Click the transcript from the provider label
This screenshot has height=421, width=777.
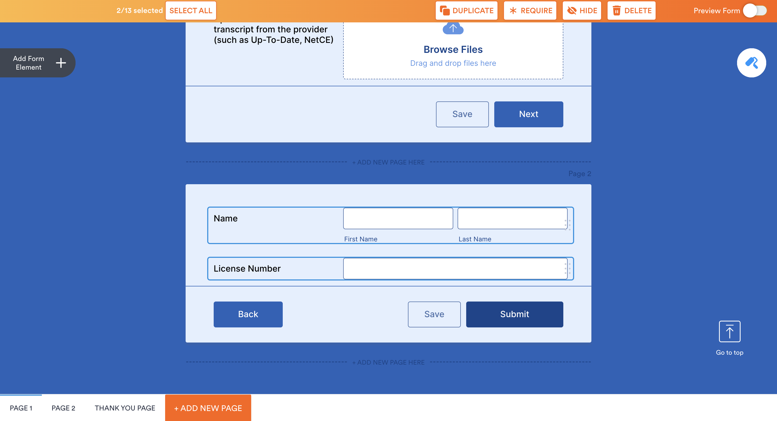pyautogui.click(x=273, y=34)
